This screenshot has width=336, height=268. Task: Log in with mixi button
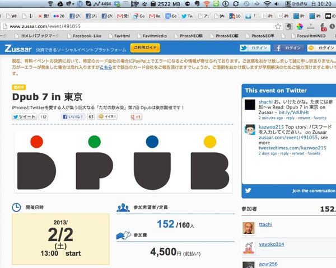point(321,48)
